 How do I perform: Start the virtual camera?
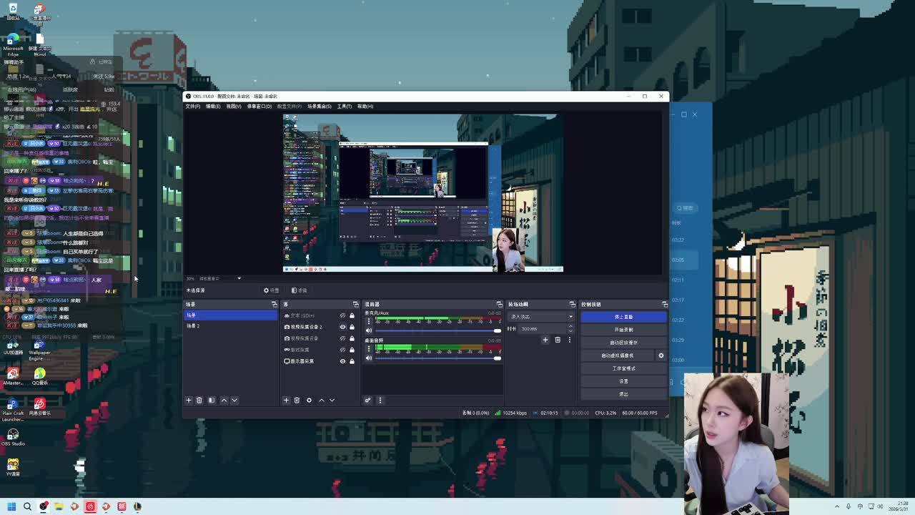click(618, 355)
